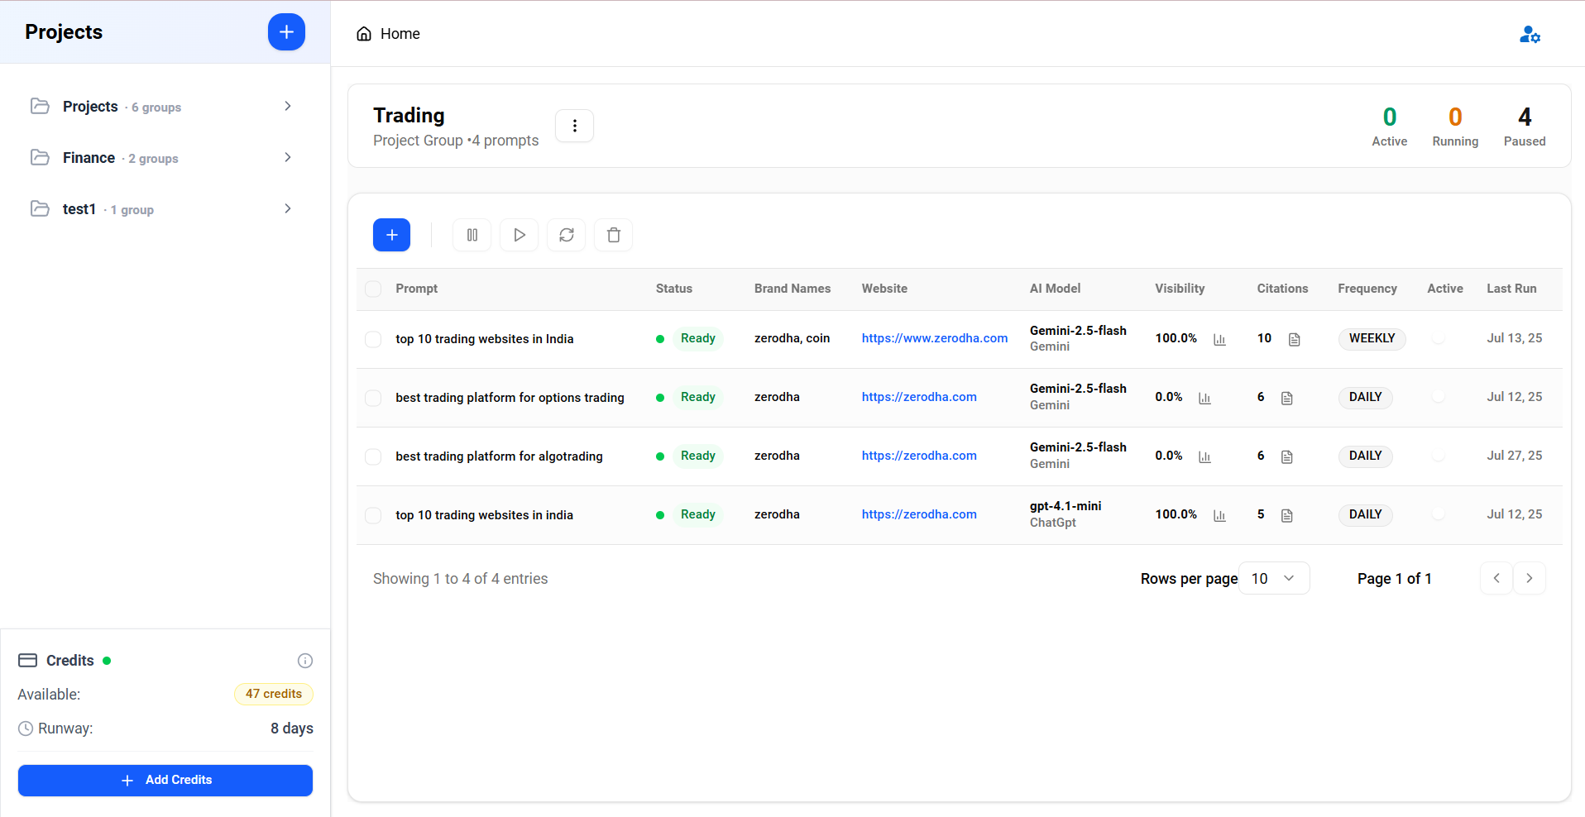Open citations document icon for gpt-4.1-mini row
This screenshot has width=1585, height=817.
click(1287, 515)
